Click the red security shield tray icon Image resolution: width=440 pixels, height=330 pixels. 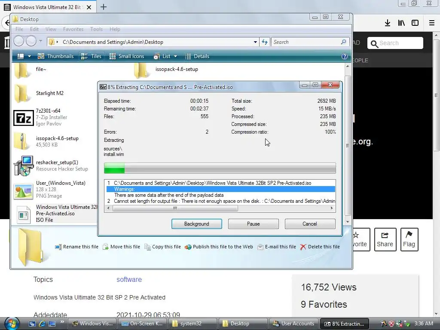coord(391,324)
